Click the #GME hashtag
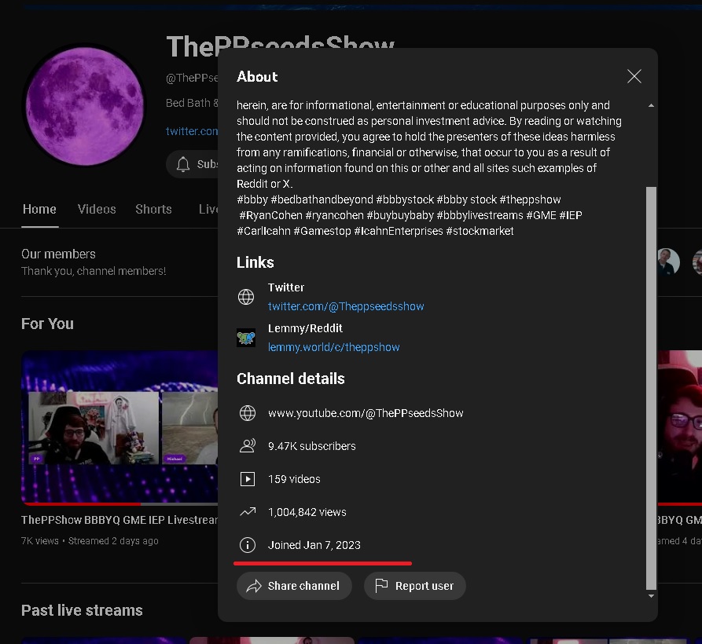Image resolution: width=702 pixels, height=644 pixels. click(541, 215)
